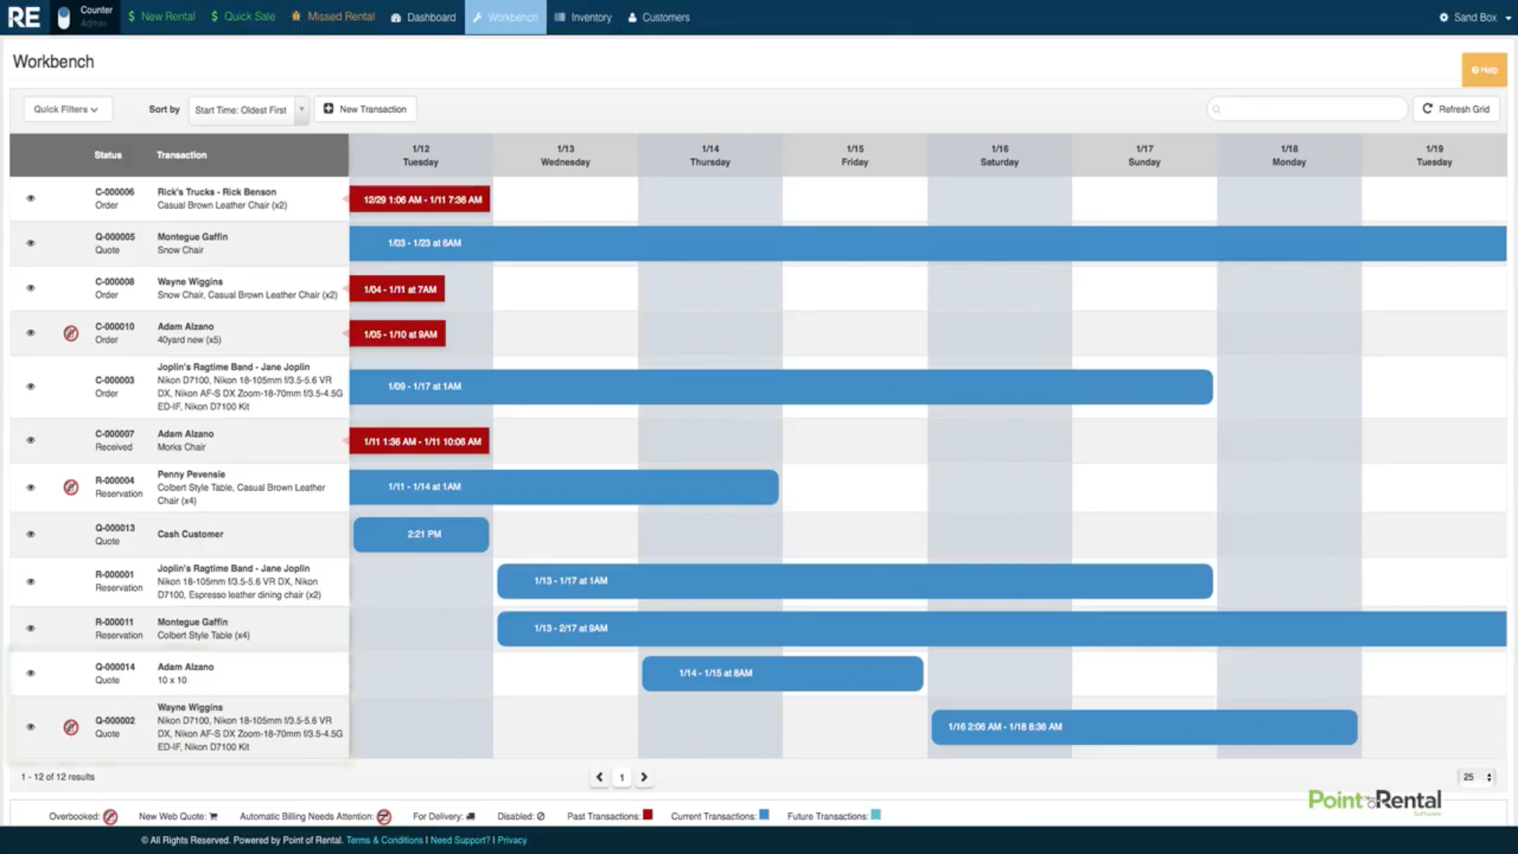Click the Workbench wrench icon
The height and width of the screenshot is (854, 1518).
click(x=477, y=17)
